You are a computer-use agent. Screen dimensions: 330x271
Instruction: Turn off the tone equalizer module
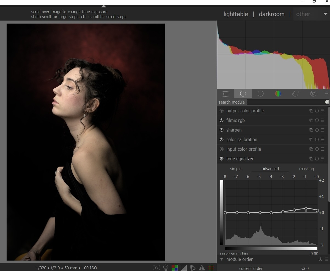click(221, 159)
